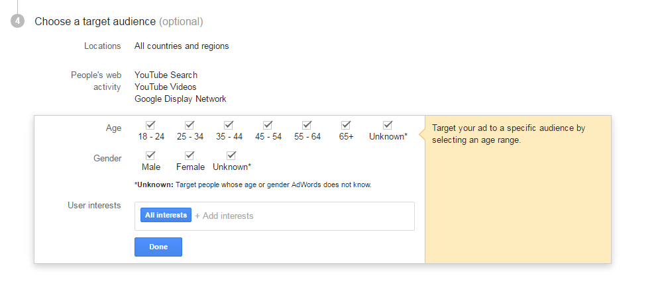Image resolution: width=654 pixels, height=287 pixels.
Task: Click the Google Display Network entry
Action: pos(180,99)
